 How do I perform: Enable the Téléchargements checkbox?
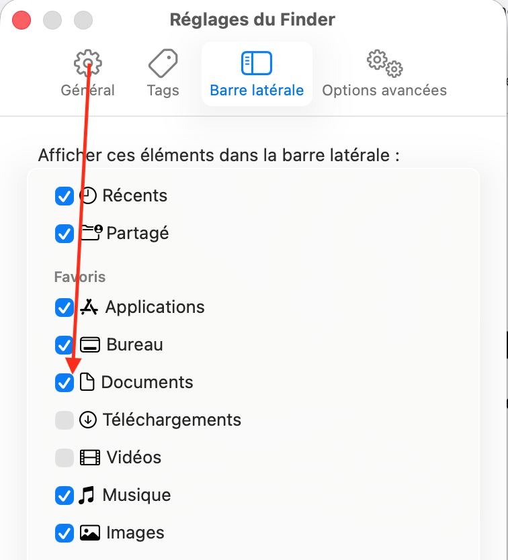[64, 420]
